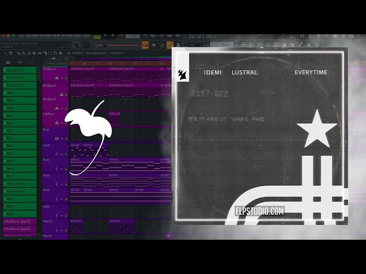Mute the Pad3 track
This screenshot has width=366, height=274.
66,199
